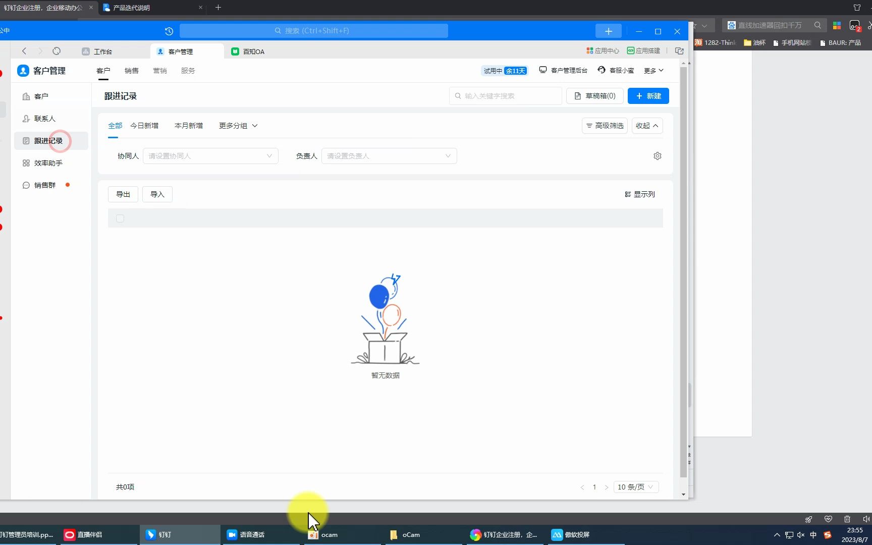The width and height of the screenshot is (872, 545).
Task: Open the 请设置协同人 selector dropdown
Action: pos(210,155)
